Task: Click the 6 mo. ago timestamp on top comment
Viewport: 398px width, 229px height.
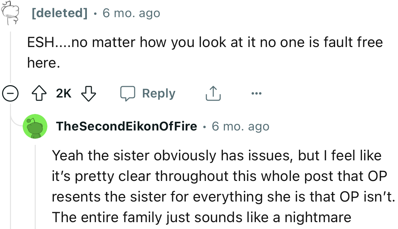Action: pos(131,13)
